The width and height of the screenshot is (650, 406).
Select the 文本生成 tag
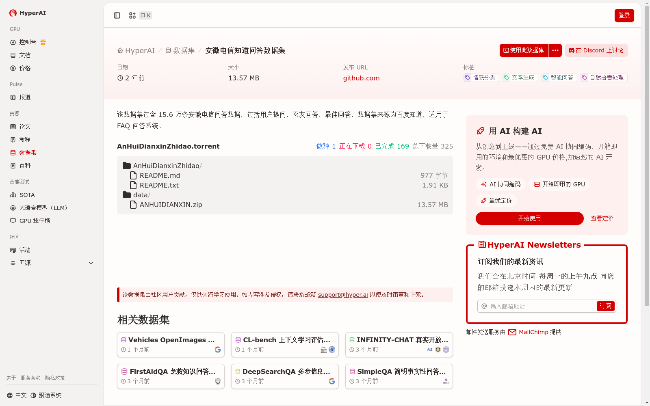point(520,78)
